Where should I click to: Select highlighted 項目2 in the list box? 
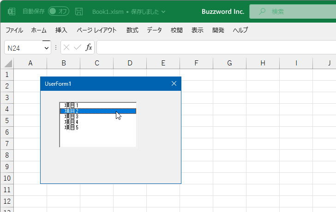[x=98, y=111]
